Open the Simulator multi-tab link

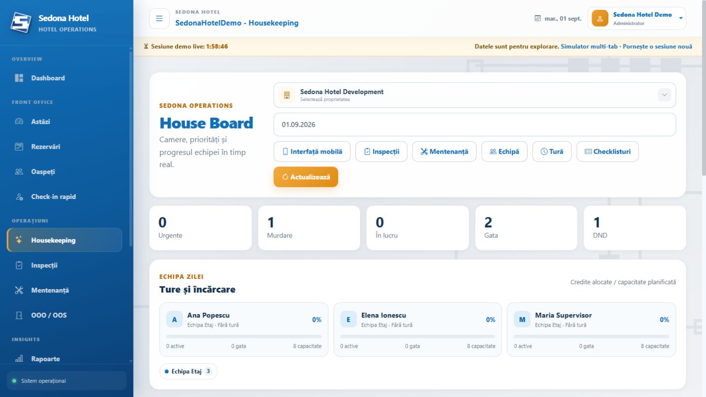tap(589, 47)
